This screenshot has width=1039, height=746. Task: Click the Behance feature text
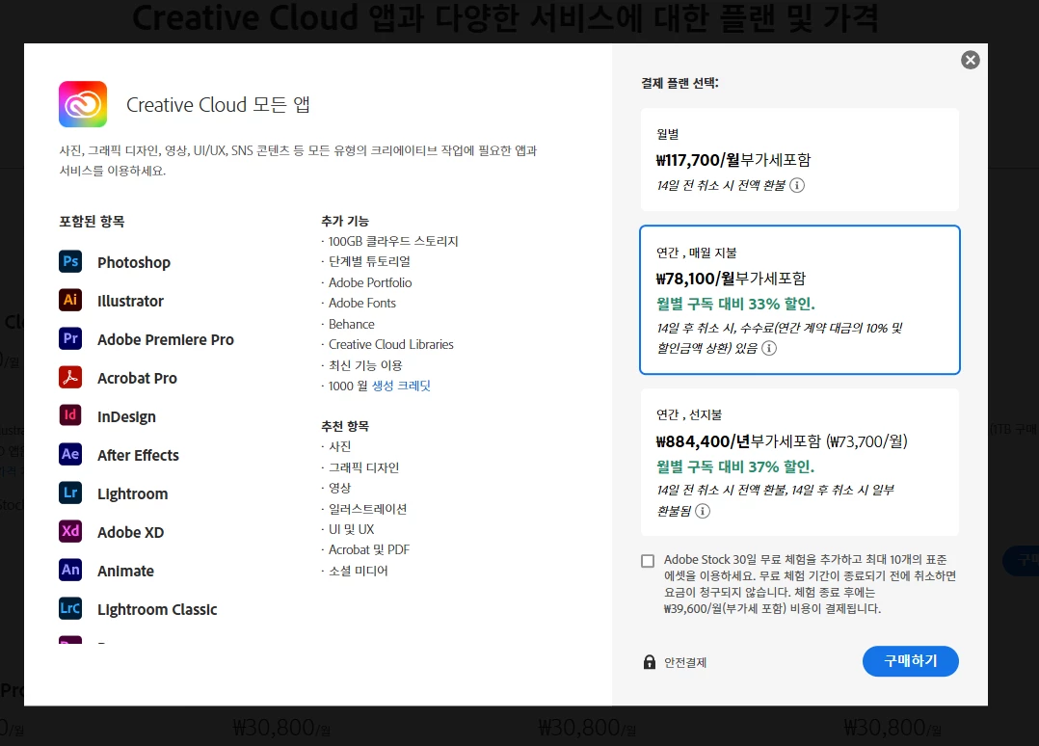click(x=352, y=324)
